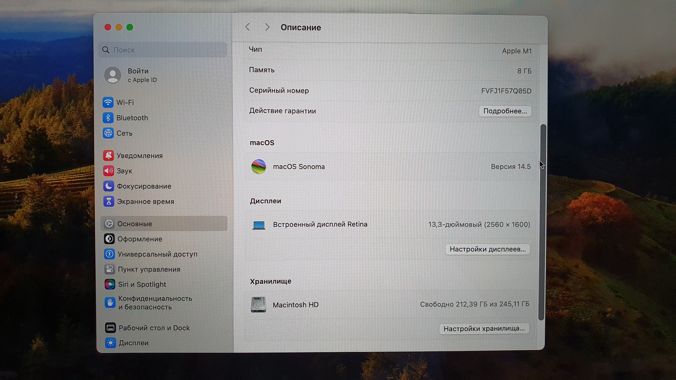
Task: Click the Подробнее... warranty button
Action: coord(505,111)
